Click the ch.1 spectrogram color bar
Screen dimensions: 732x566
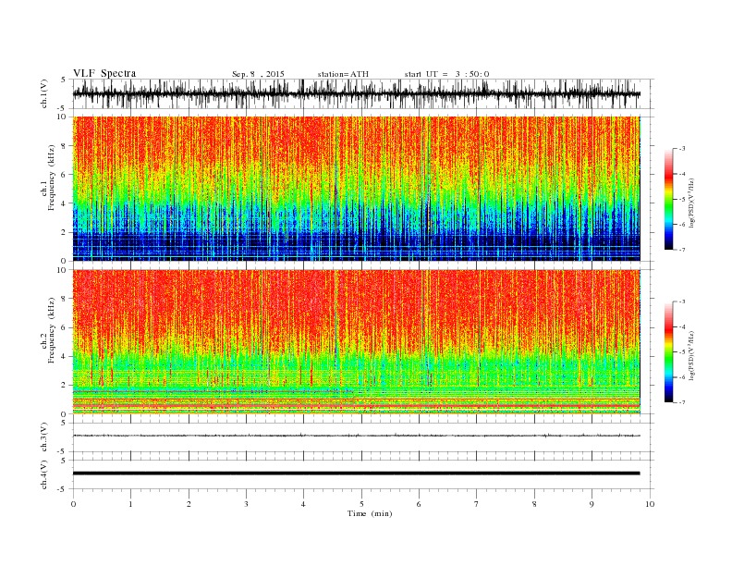click(668, 199)
